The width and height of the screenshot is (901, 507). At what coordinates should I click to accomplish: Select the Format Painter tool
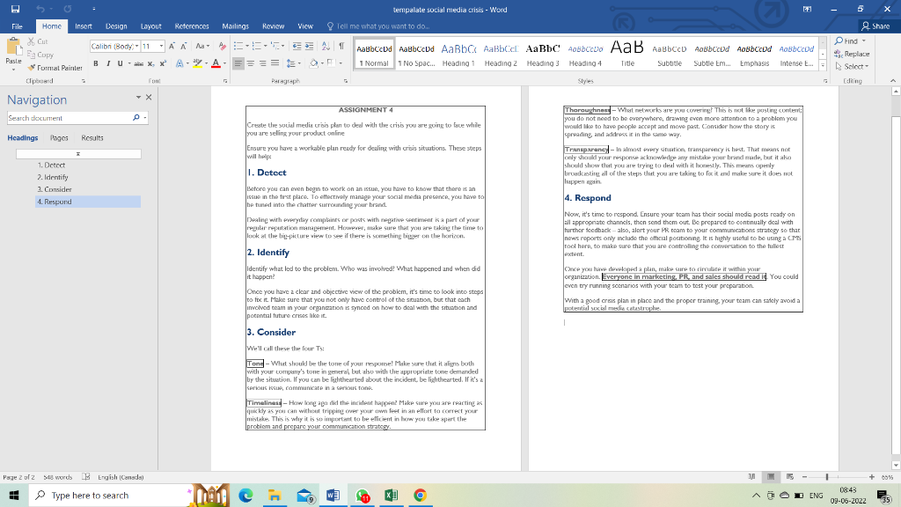click(55, 67)
